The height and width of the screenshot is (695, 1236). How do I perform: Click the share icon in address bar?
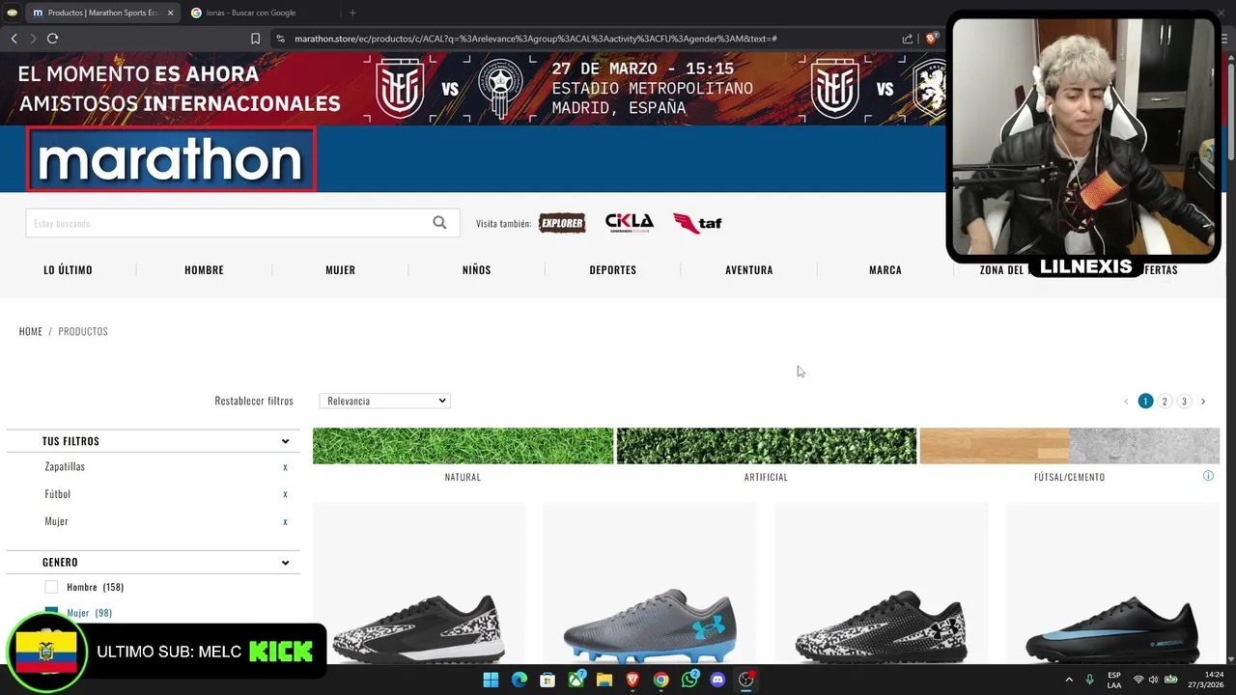(908, 39)
